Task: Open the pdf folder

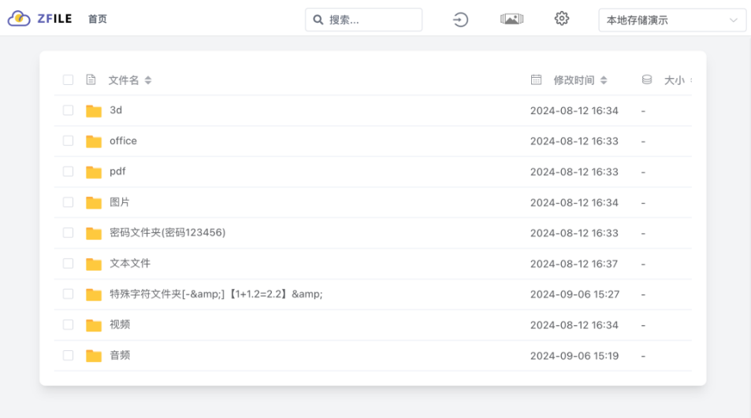Action: (x=117, y=172)
